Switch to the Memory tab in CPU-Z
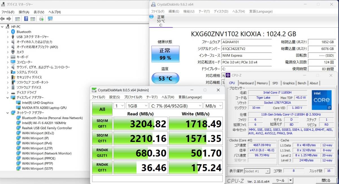 [x=262, y=83]
